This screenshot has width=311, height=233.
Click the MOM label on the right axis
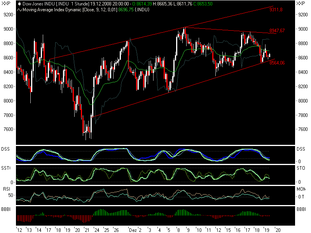click(x=301, y=189)
